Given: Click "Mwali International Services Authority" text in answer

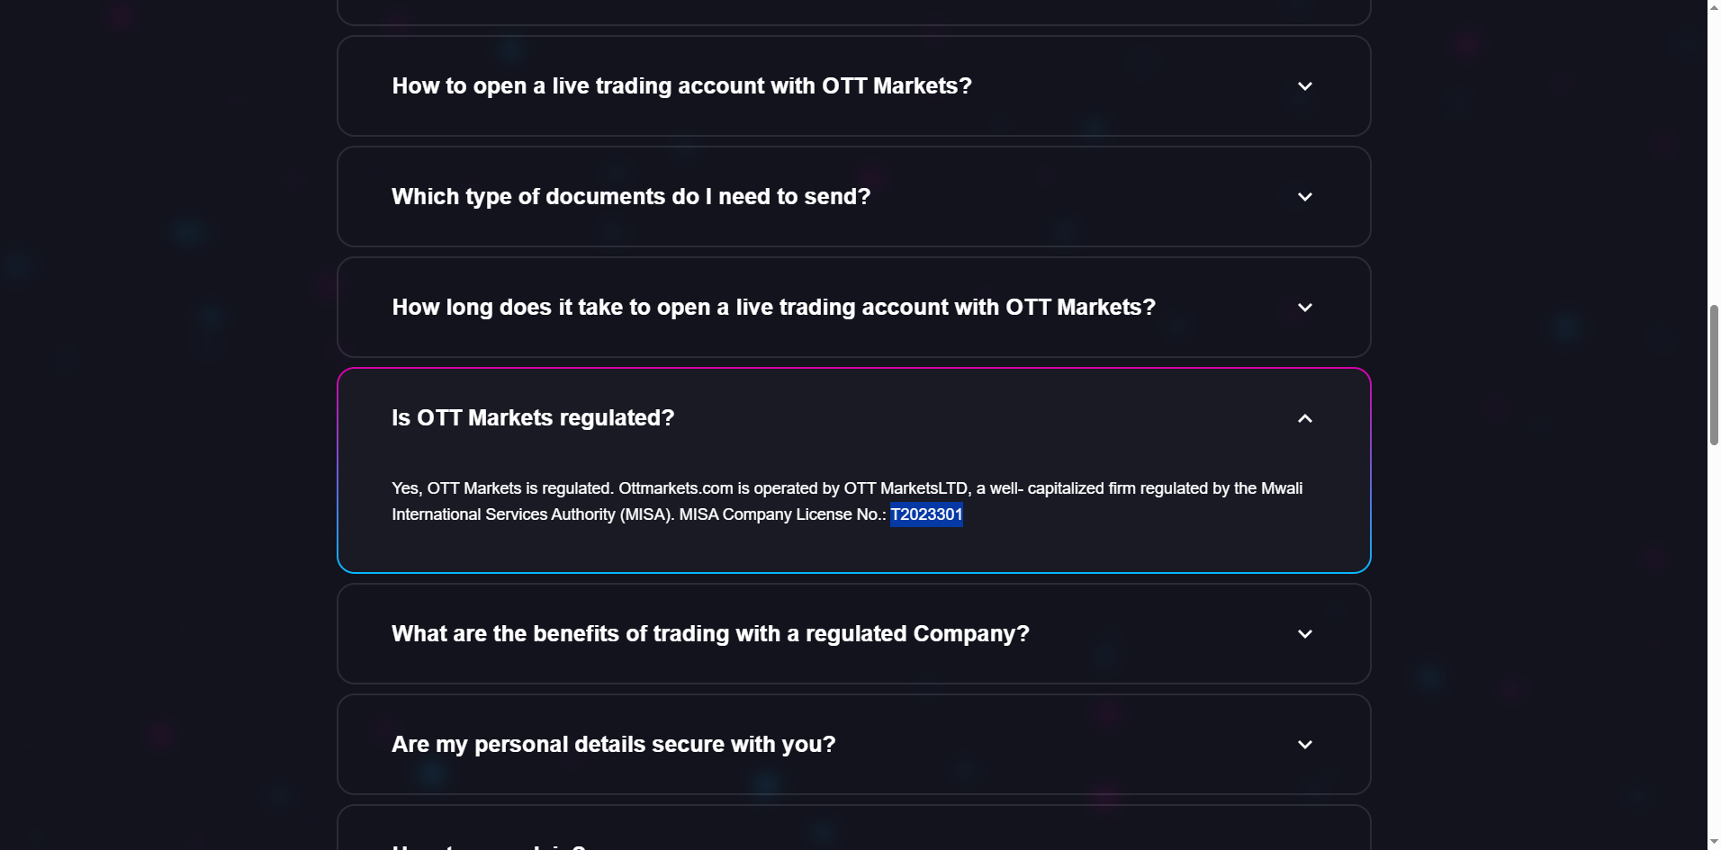Looking at the screenshot, I should click(x=502, y=514).
